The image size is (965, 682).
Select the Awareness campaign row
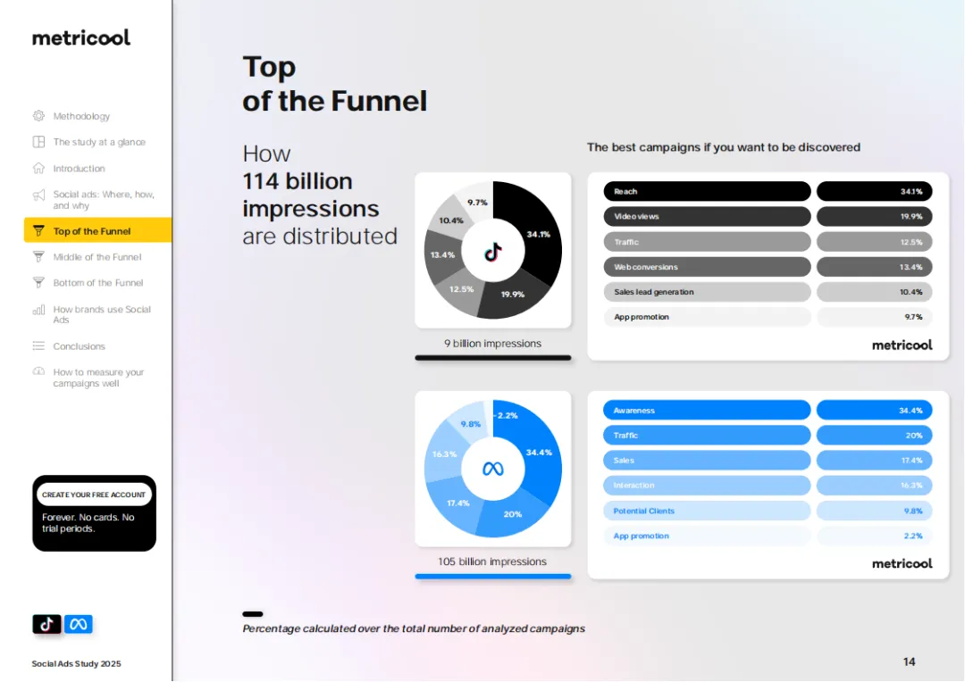[x=707, y=411]
